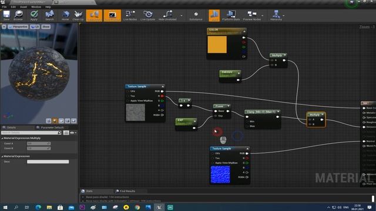Click the Const B value field
The image size is (376, 211).
pyautogui.click(x=39, y=148)
